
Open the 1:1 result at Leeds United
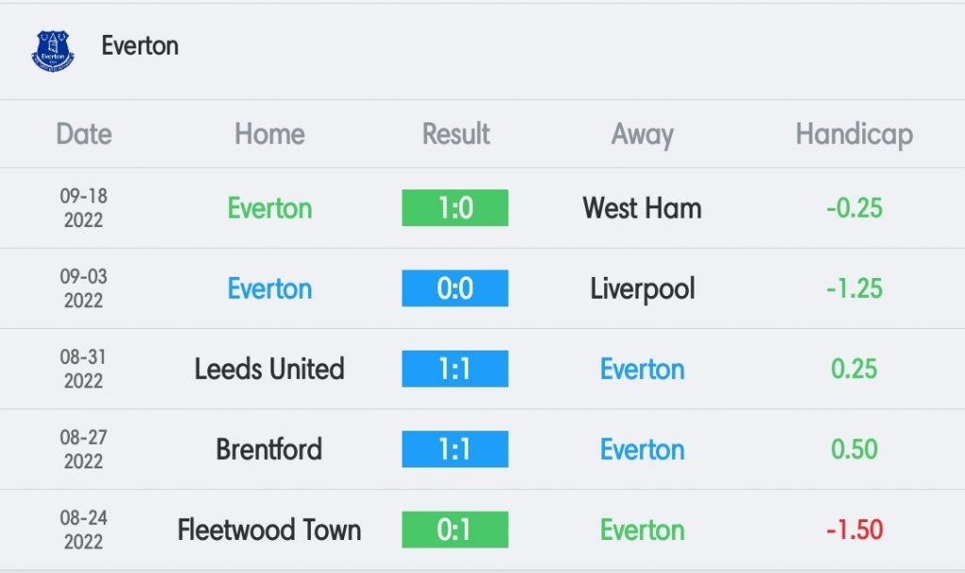(455, 368)
